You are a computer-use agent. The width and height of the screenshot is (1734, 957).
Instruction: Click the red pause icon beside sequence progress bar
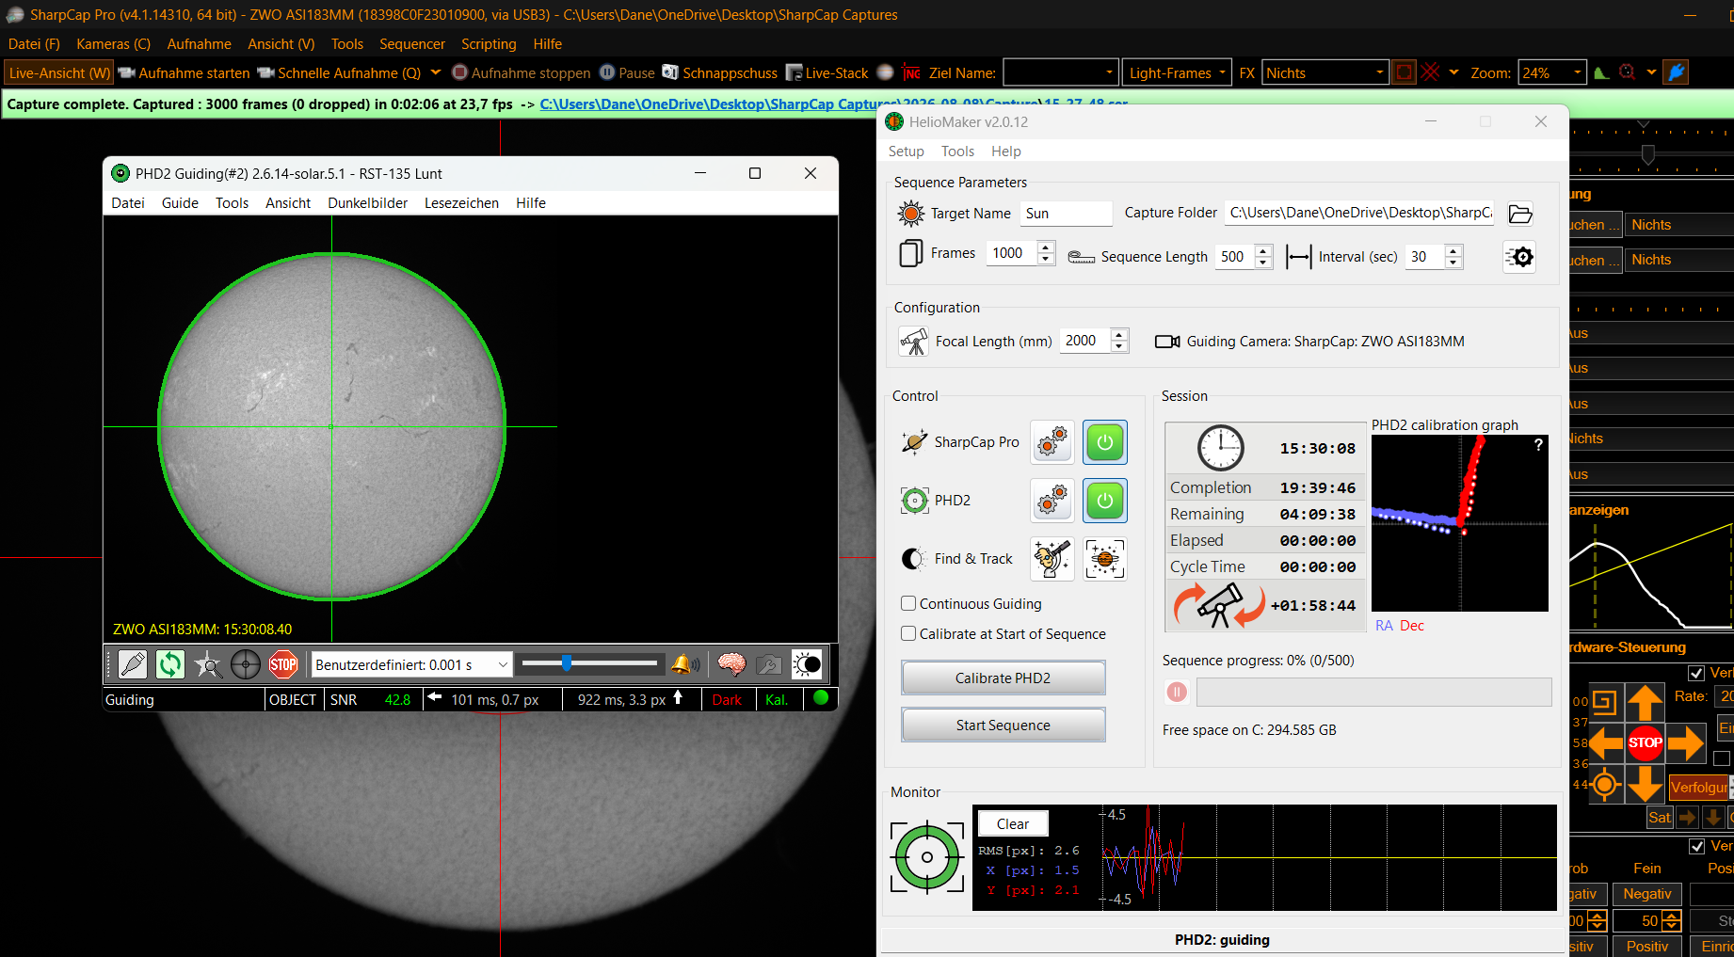[x=1177, y=692]
